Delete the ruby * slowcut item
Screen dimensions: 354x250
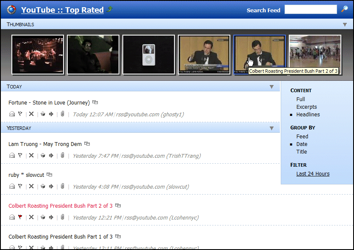point(31,186)
